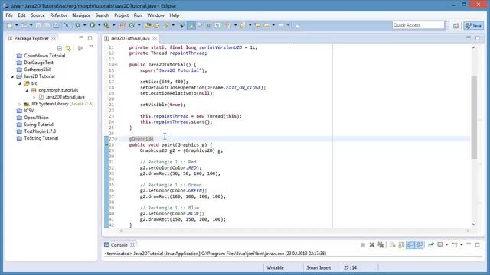Image resolution: width=490 pixels, height=275 pixels.
Task: Collapse the Java2D Tutorial project node
Action: [x=12, y=76]
